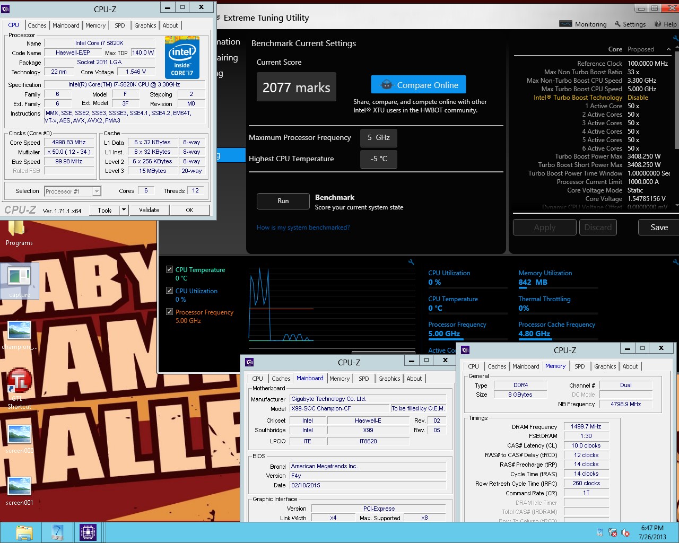Click wrench icon above the monitoring graph
The width and height of the screenshot is (679, 543).
(x=411, y=262)
